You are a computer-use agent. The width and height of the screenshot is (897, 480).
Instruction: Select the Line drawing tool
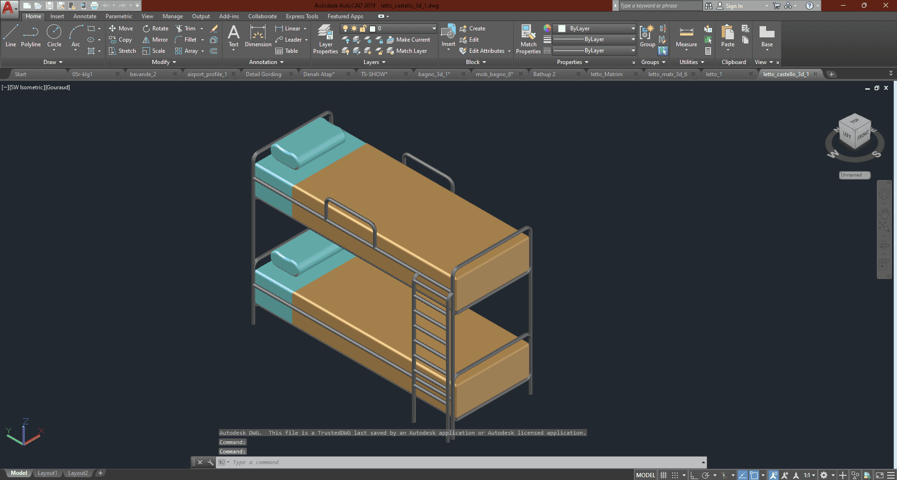point(11,36)
